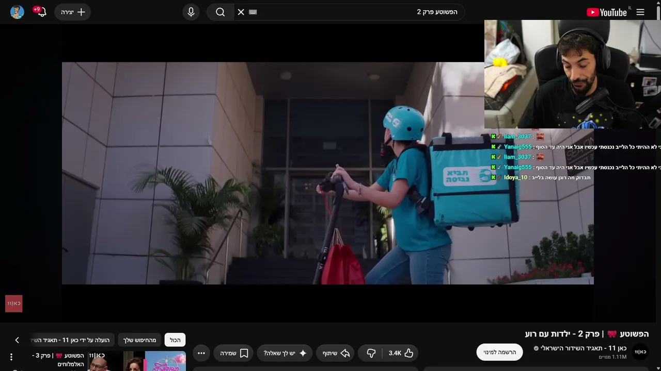Open the notifications bell

[x=42, y=12]
